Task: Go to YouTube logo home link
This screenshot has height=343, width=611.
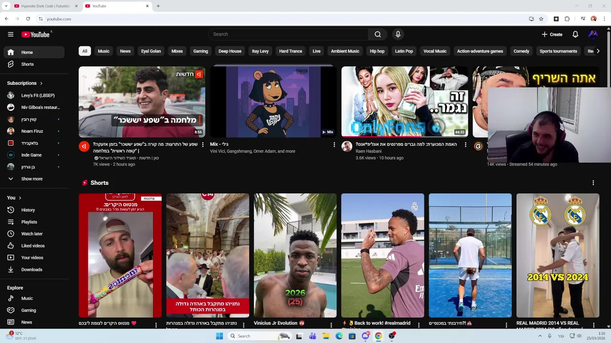Action: (36, 34)
